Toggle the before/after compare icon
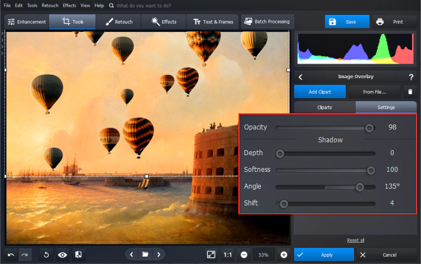The width and height of the screenshot is (421, 264). tap(78, 255)
